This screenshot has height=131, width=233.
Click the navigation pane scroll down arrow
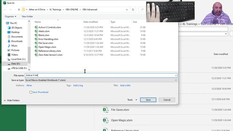click(29, 70)
